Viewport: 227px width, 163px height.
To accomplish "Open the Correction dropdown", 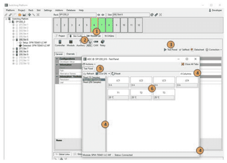I will [214, 50].
